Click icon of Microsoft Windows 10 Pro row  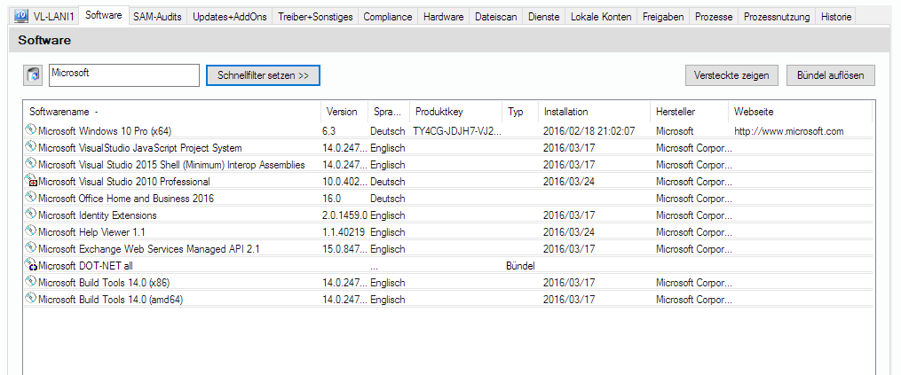(31, 130)
